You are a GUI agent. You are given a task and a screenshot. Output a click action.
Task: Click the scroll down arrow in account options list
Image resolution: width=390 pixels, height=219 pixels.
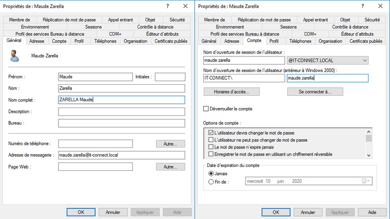coord(369,155)
